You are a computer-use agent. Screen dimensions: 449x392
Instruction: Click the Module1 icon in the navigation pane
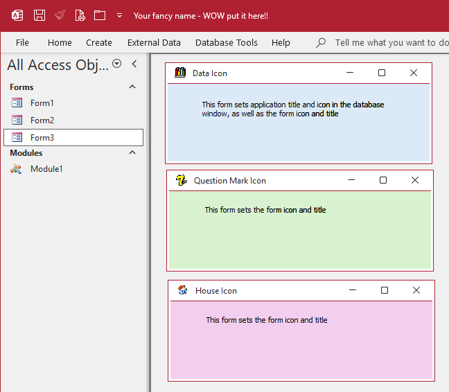(x=17, y=168)
